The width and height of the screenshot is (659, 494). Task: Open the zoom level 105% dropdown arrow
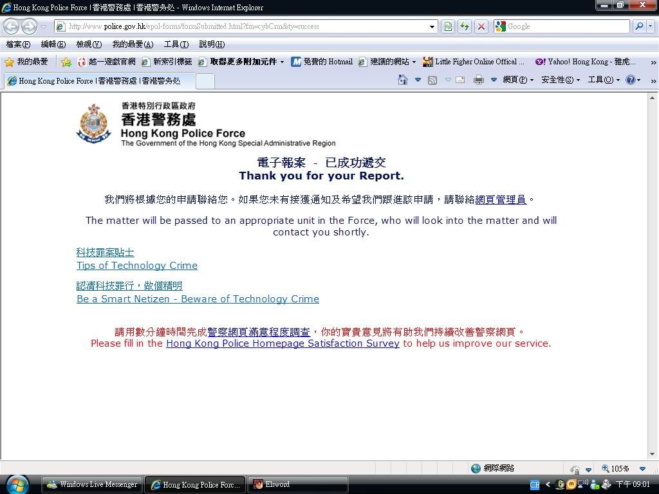click(642, 469)
